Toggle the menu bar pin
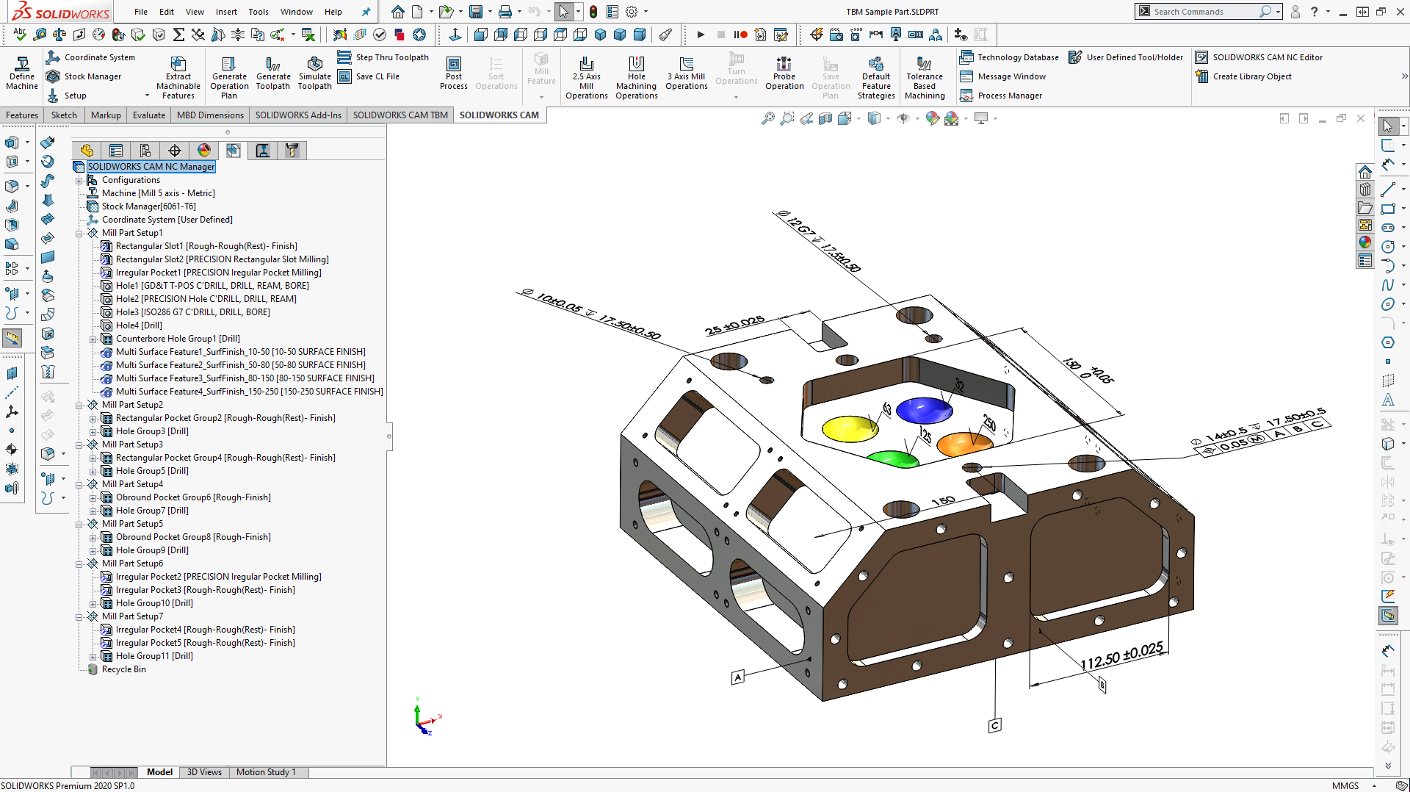The image size is (1410, 792). 366,12
